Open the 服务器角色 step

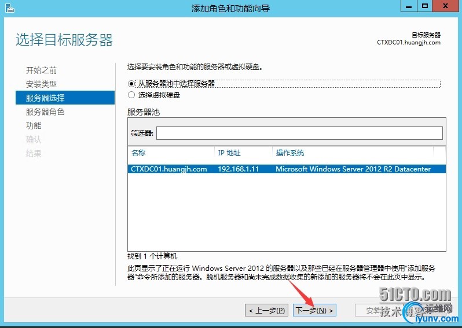pos(45,111)
